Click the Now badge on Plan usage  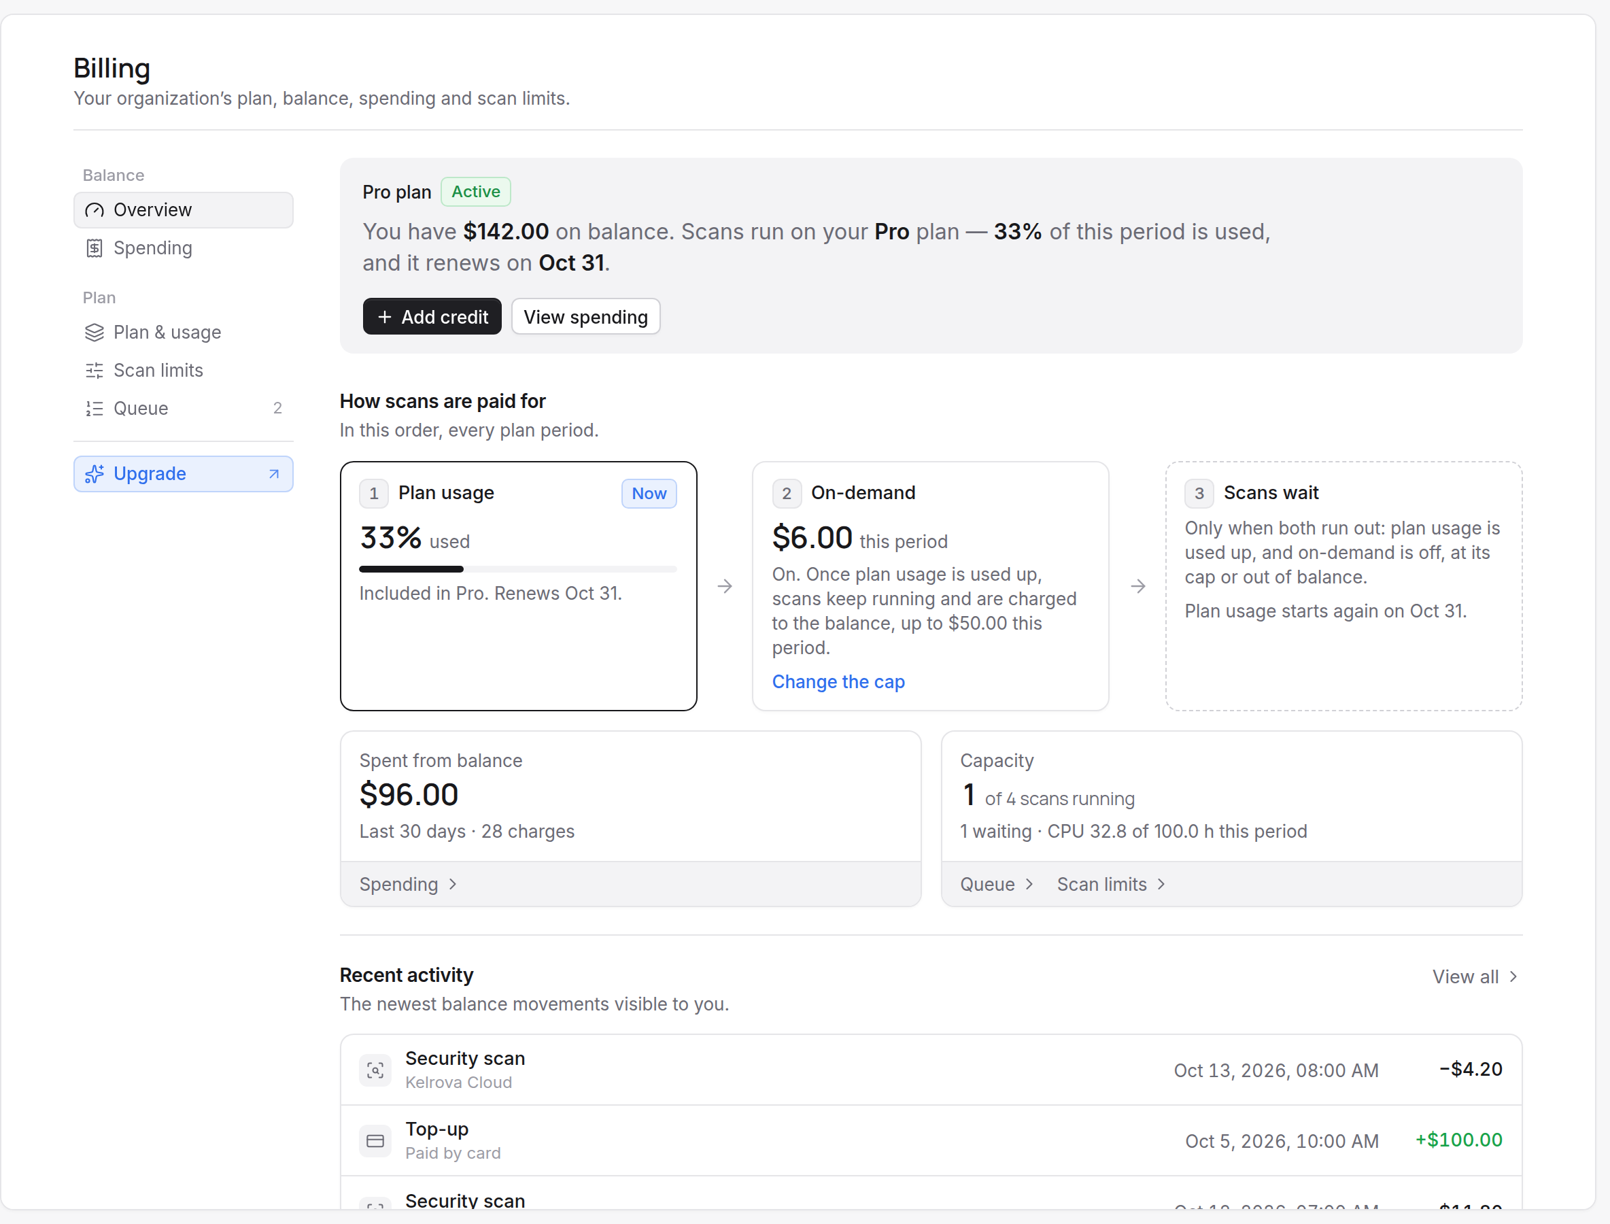tap(649, 493)
